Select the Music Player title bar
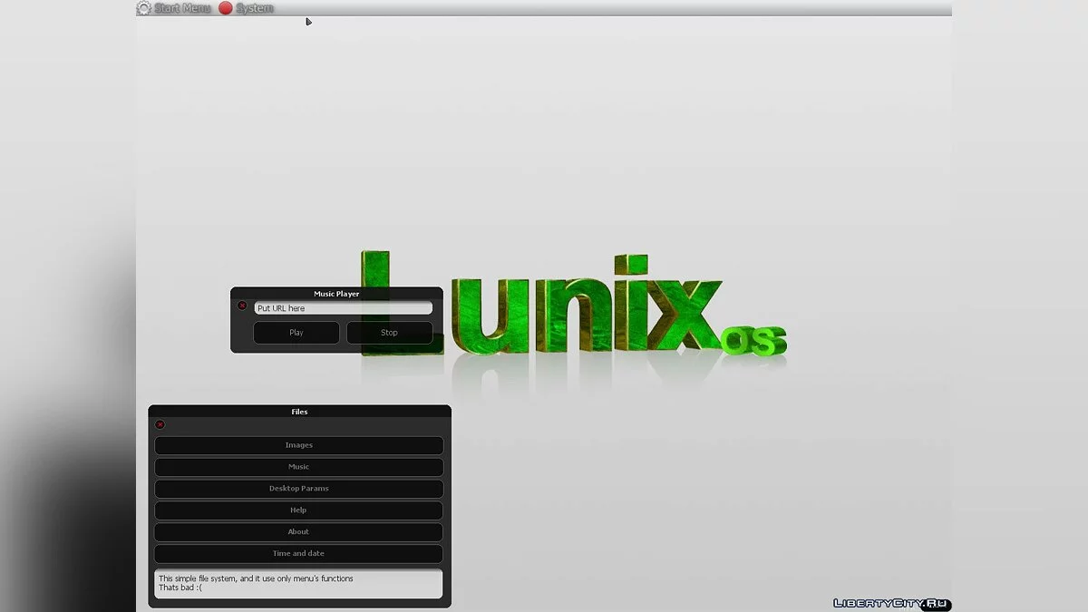The height and width of the screenshot is (612, 1088). [x=336, y=294]
